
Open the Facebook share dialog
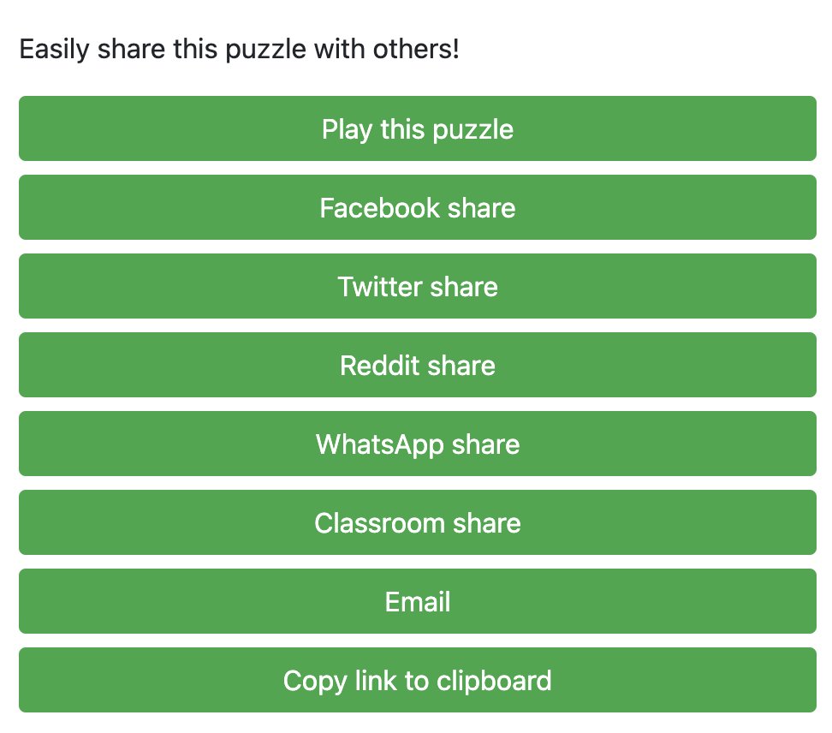418,208
